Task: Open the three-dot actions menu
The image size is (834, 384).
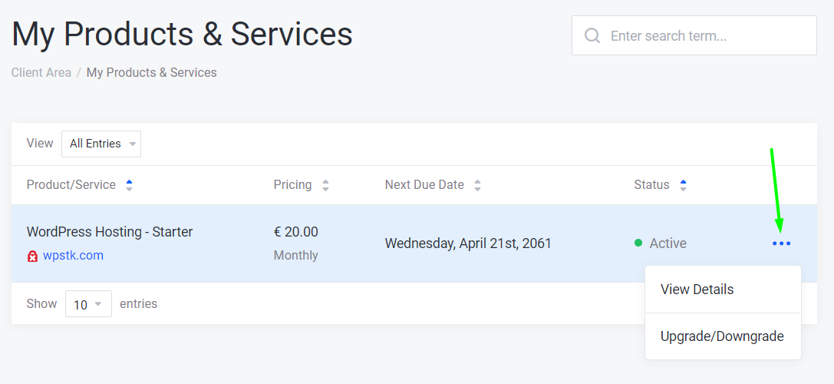Action: tap(781, 243)
